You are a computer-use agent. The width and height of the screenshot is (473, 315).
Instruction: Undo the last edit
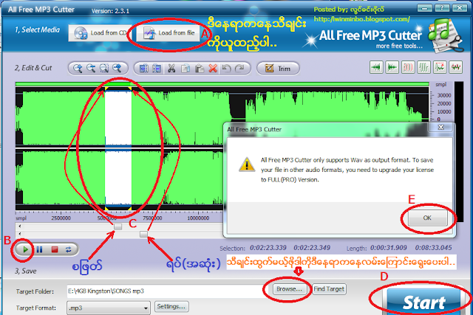tap(226, 69)
